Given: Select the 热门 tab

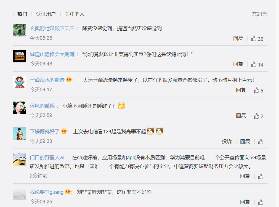Looking at the screenshot, I should [22, 14].
